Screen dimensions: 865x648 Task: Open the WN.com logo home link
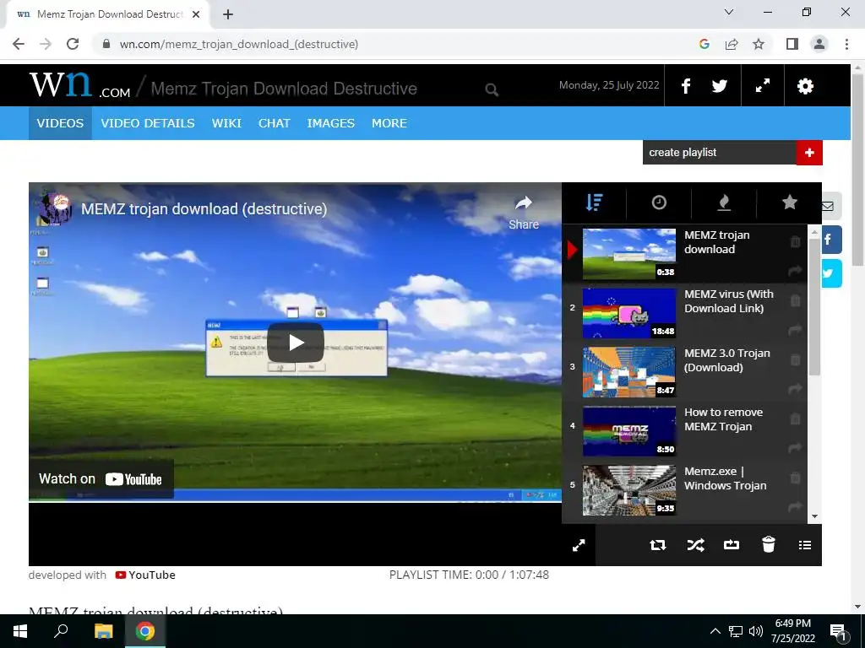(x=80, y=85)
